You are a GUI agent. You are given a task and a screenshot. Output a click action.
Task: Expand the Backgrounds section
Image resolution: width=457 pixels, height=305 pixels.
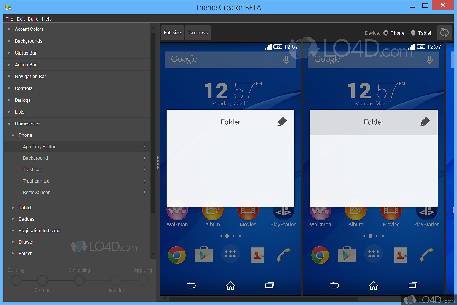tap(29, 41)
